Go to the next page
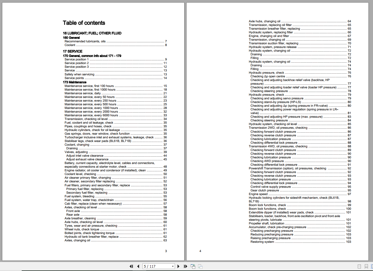The image size is (373, 271). coord(178,266)
